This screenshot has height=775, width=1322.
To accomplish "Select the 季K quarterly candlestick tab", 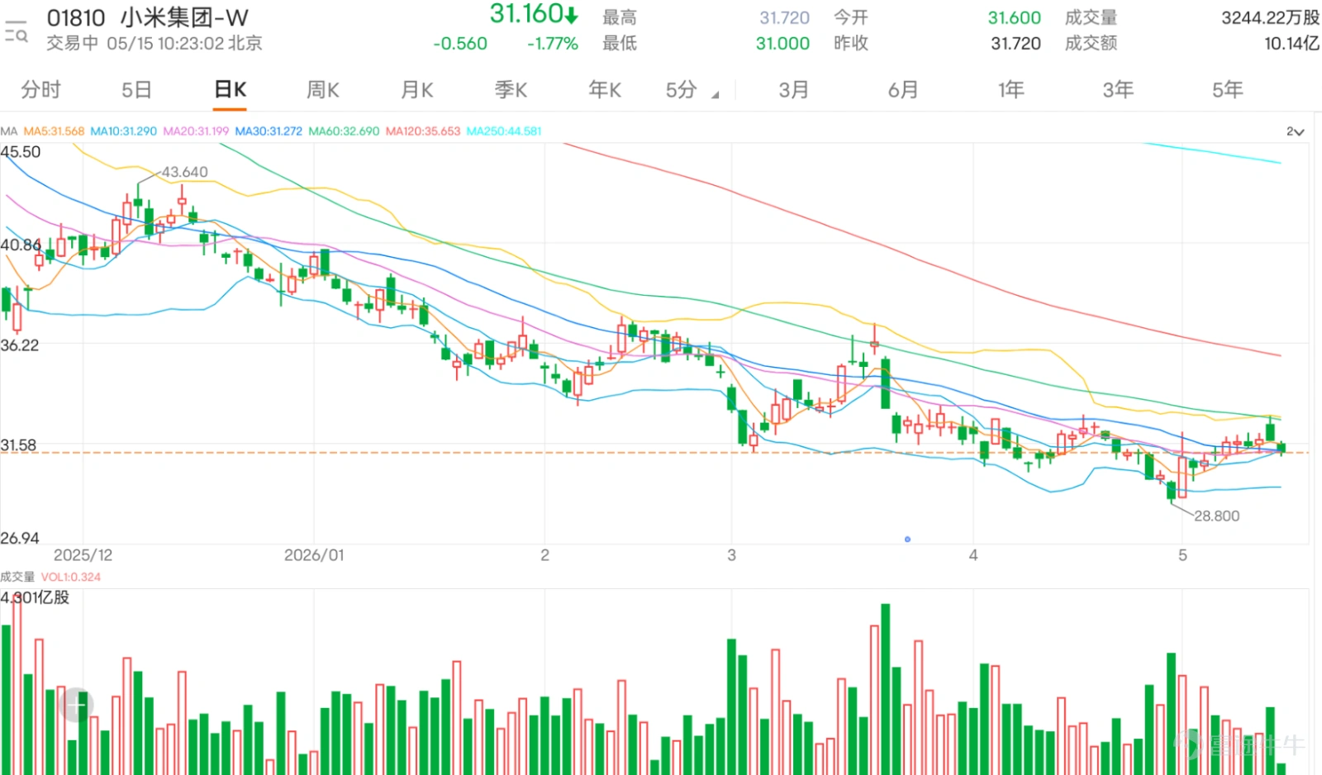I will (511, 89).
